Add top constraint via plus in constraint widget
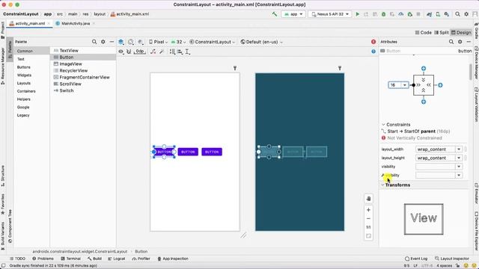The image size is (479, 269). [424, 69]
